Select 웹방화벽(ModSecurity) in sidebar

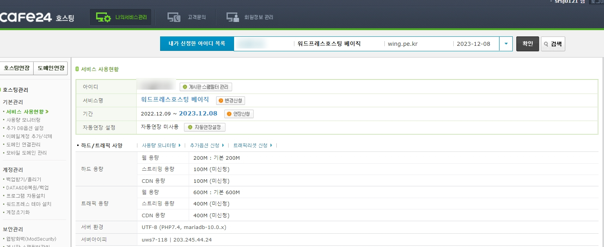pyautogui.click(x=31, y=239)
